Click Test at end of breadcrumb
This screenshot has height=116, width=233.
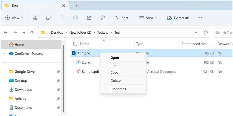(117, 33)
